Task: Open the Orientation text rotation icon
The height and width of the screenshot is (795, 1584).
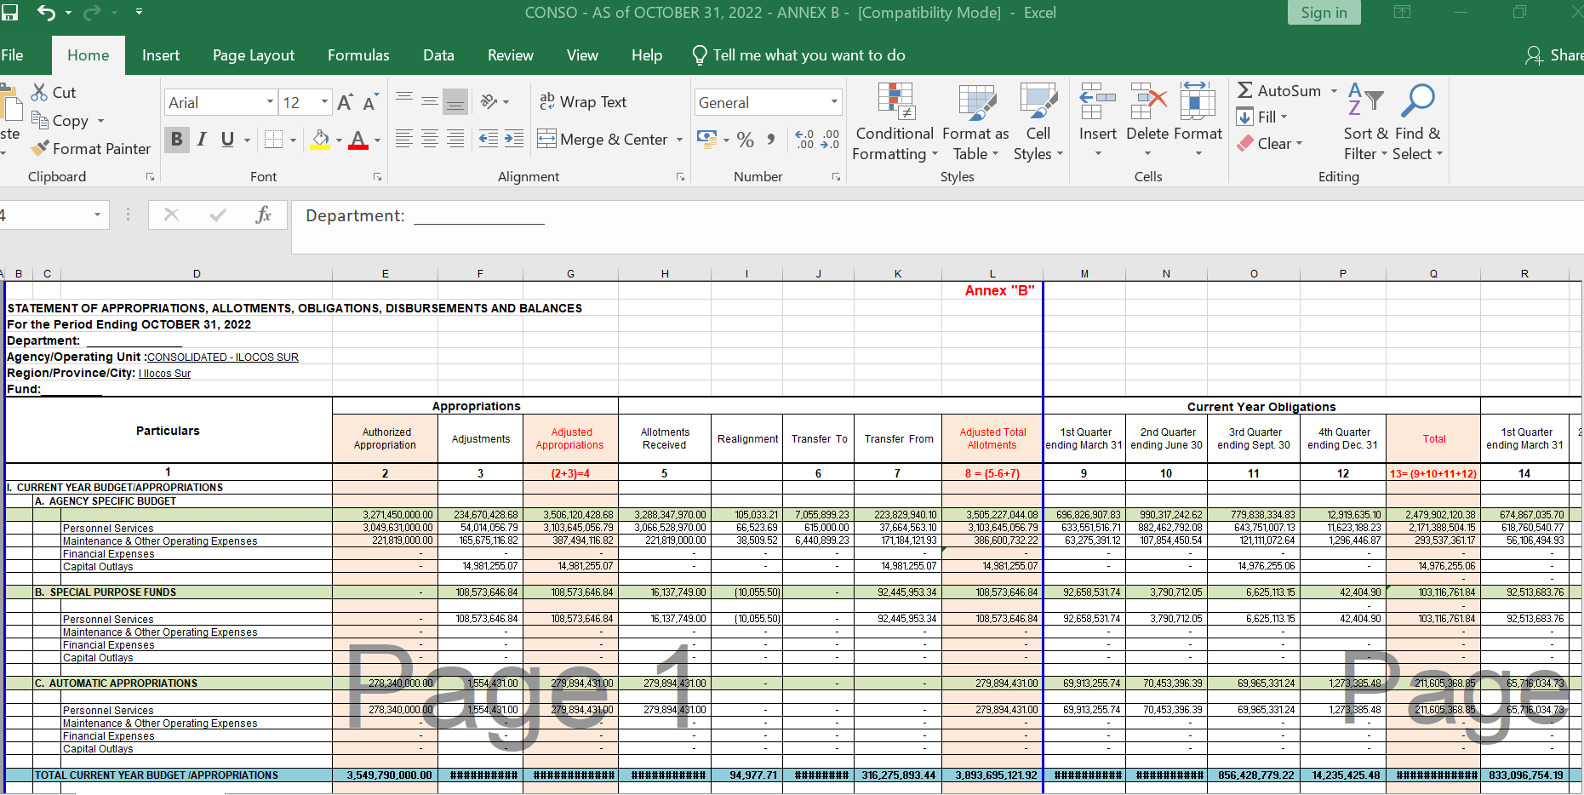Action: click(489, 101)
